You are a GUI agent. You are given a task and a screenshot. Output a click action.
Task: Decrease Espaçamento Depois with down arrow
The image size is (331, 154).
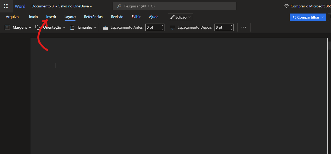click(231, 29)
